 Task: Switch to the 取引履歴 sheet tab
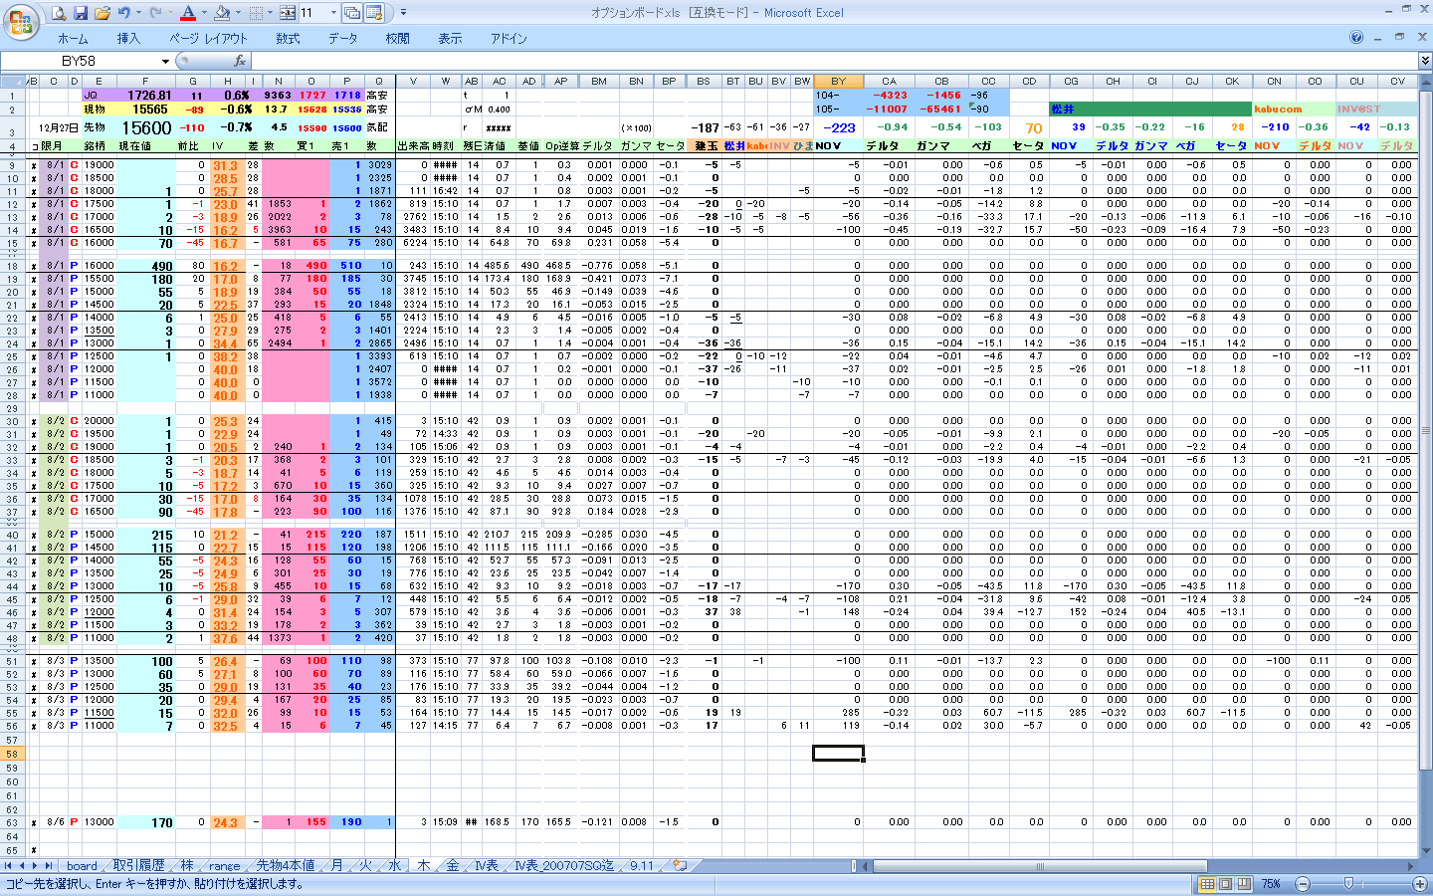[138, 866]
